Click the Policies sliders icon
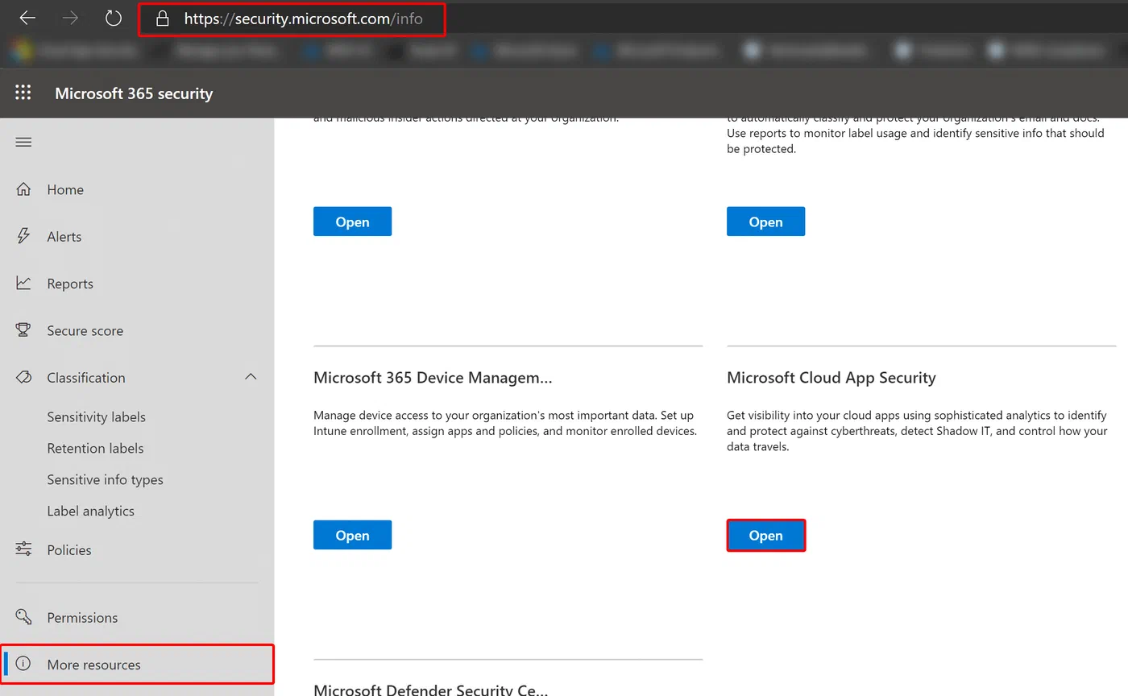This screenshot has height=696, width=1128. click(x=23, y=549)
